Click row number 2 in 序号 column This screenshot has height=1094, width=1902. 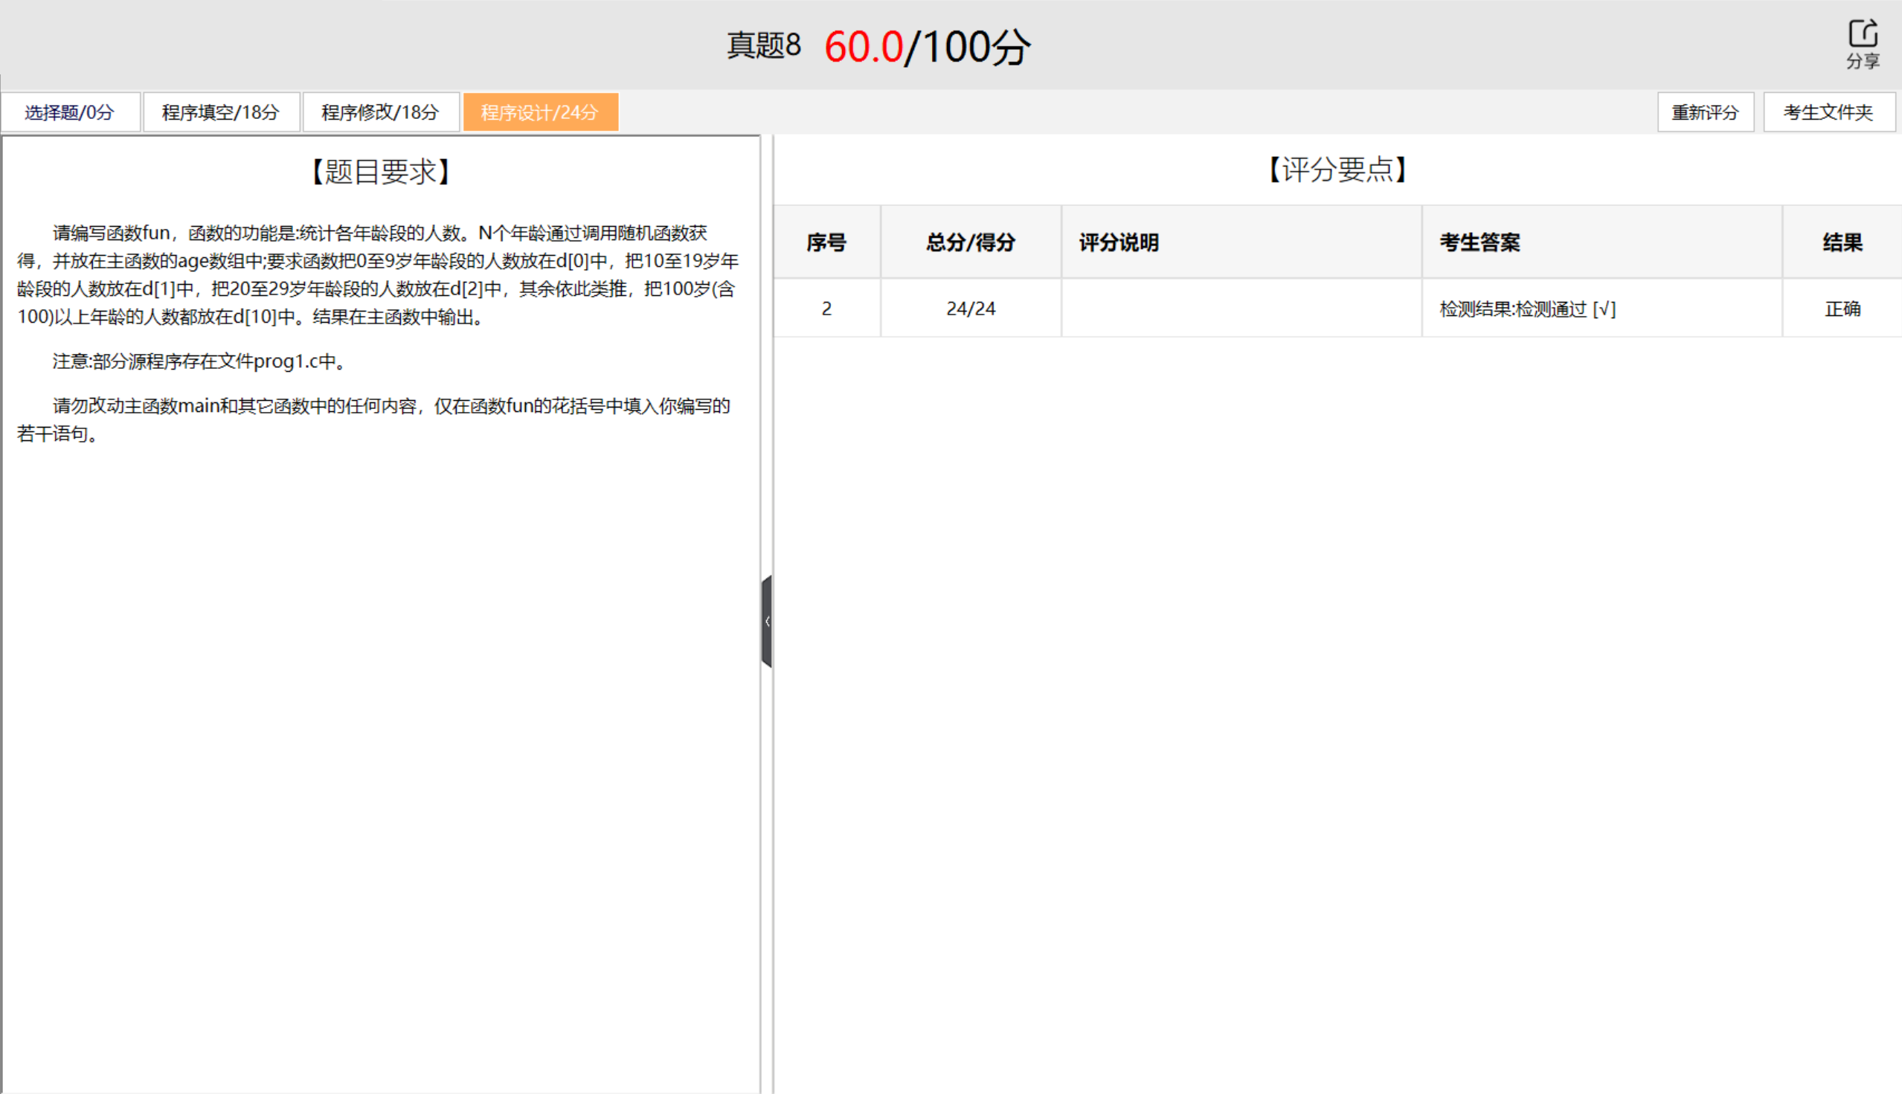point(826,308)
